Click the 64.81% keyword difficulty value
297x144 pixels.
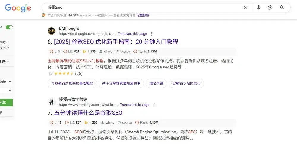[x=74, y=15]
